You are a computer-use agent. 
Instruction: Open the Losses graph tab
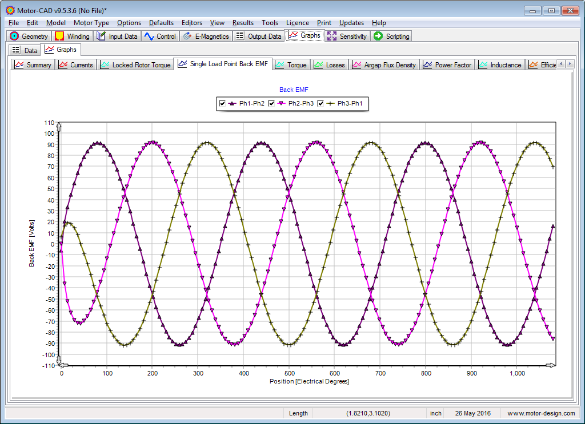pyautogui.click(x=330, y=65)
